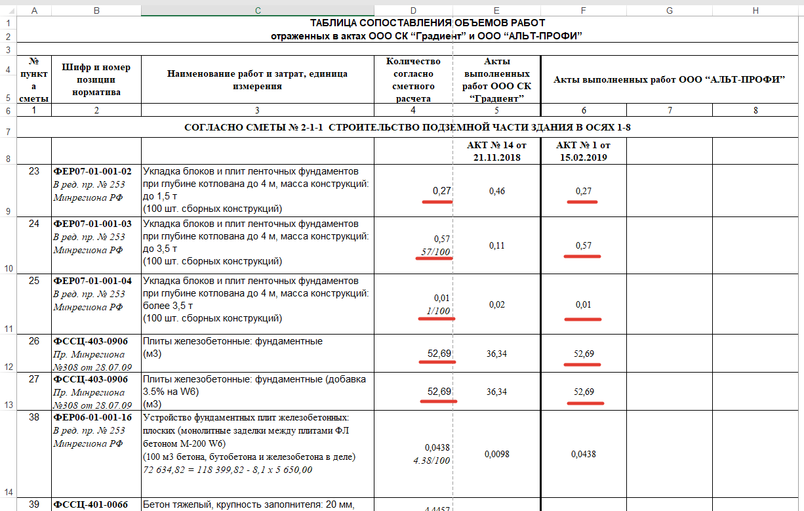Click header cell 'Шифр и номер позиции норматива'
Screen dimensions: 804x511
click(x=96, y=79)
